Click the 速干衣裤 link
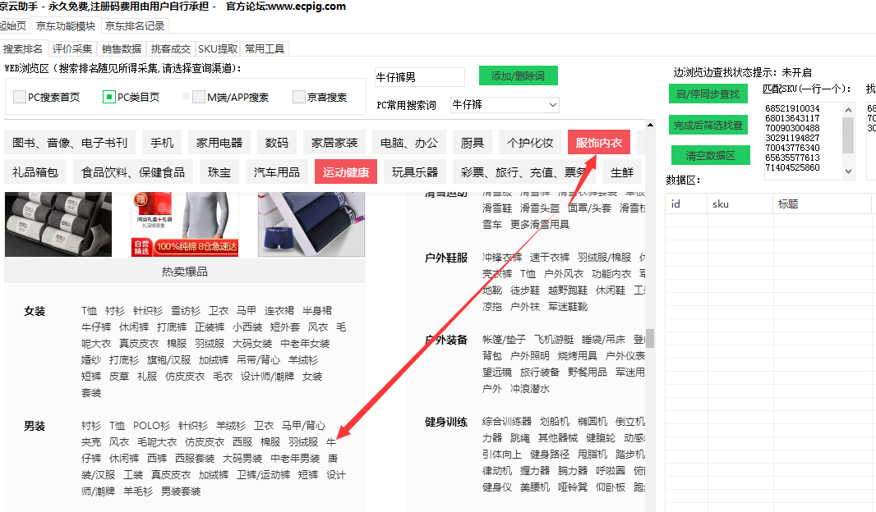Viewport: 876px width, 512px height. click(x=549, y=257)
